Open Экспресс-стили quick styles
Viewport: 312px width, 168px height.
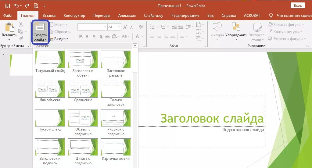click(257, 32)
